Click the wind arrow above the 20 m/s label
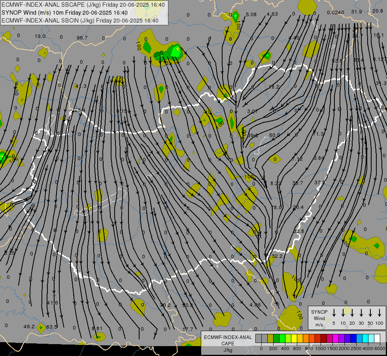387x356 pixels. click(352, 313)
